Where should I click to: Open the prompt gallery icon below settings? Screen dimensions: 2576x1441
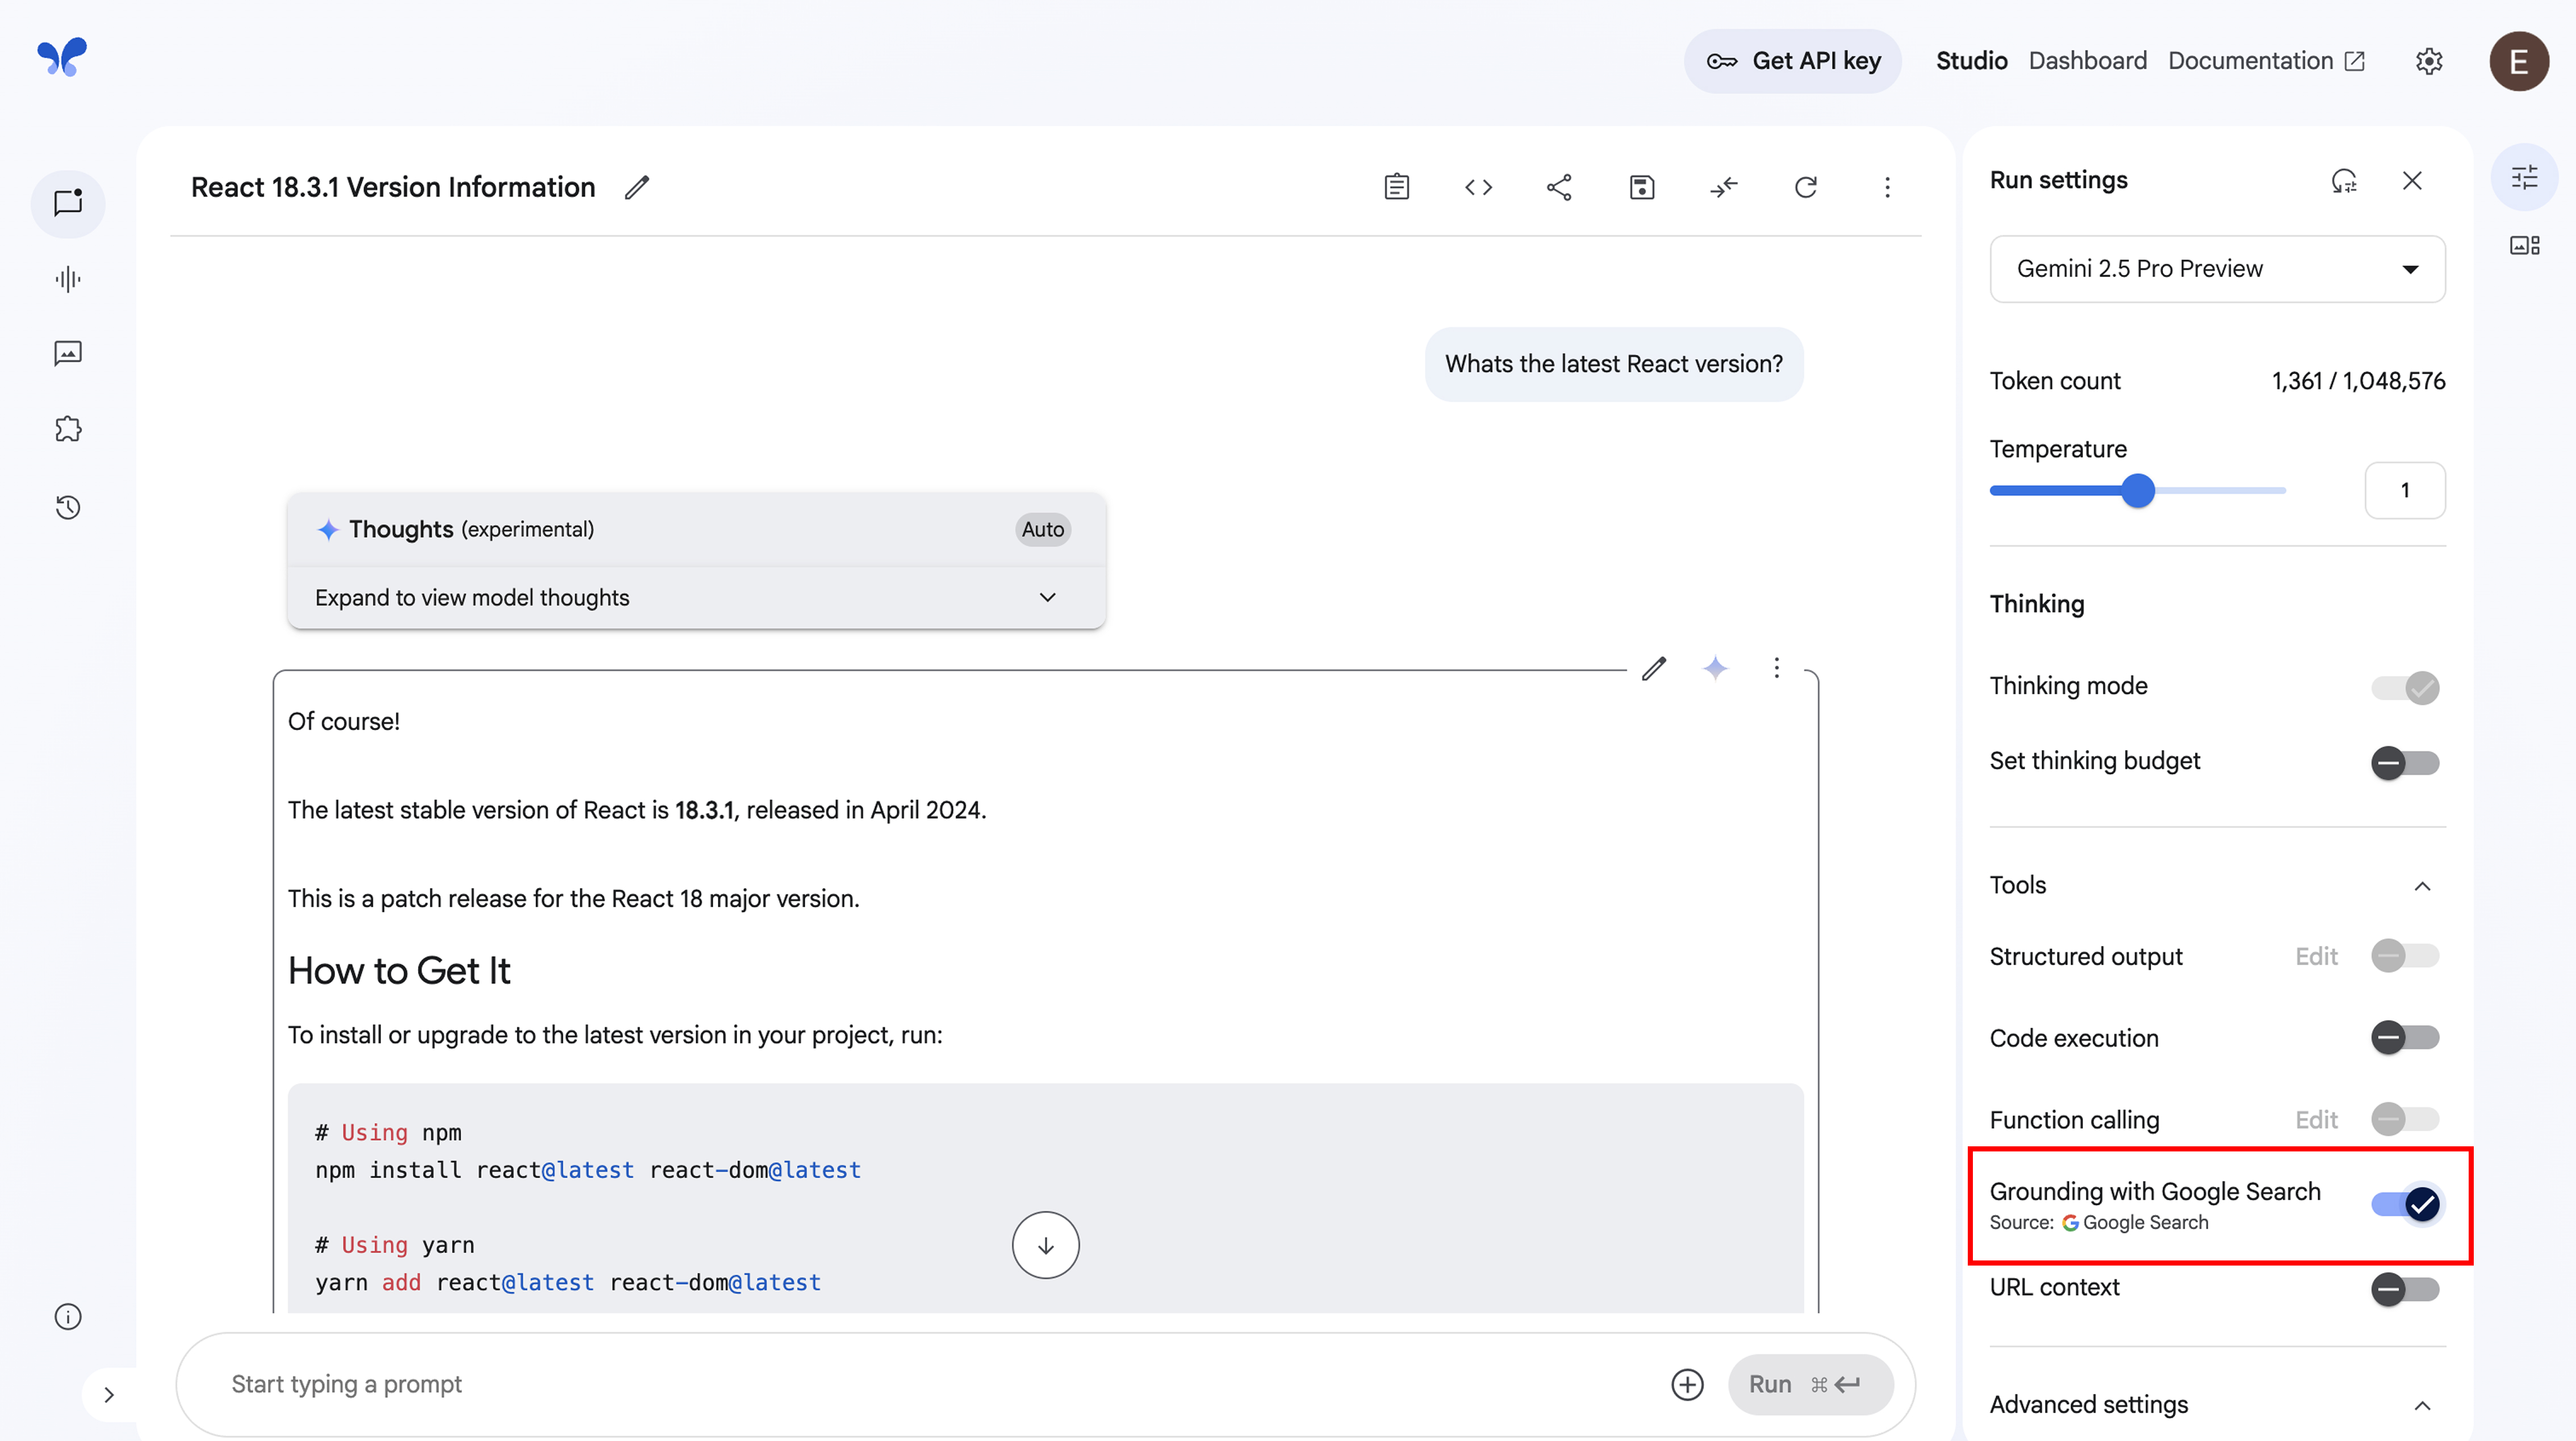2524,246
